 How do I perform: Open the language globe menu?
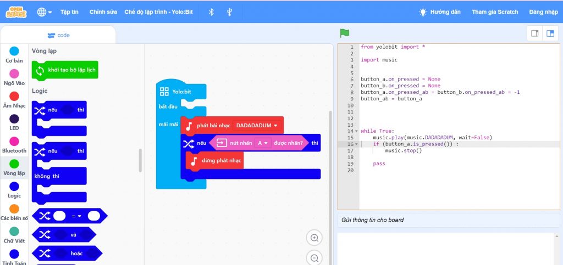[45, 12]
